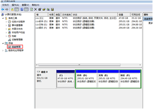Select the 软件 (D:) volume row
Image resolution: width=153 pixels, height=109 pixels.
89,21
